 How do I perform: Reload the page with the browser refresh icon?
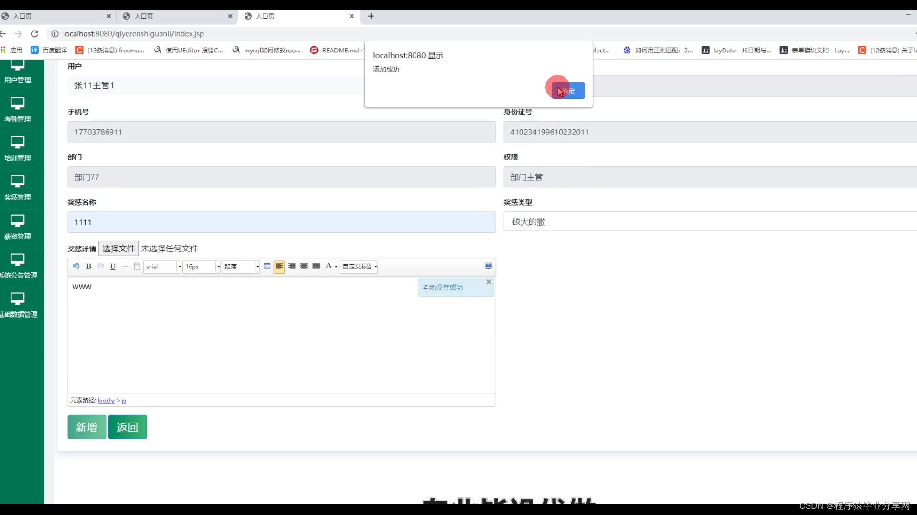(34, 34)
